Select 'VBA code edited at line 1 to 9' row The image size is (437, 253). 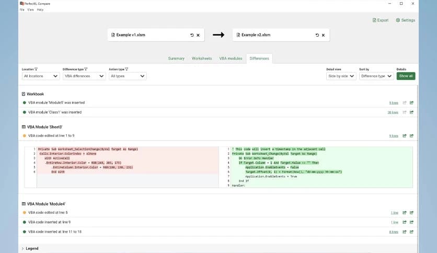coord(218,136)
